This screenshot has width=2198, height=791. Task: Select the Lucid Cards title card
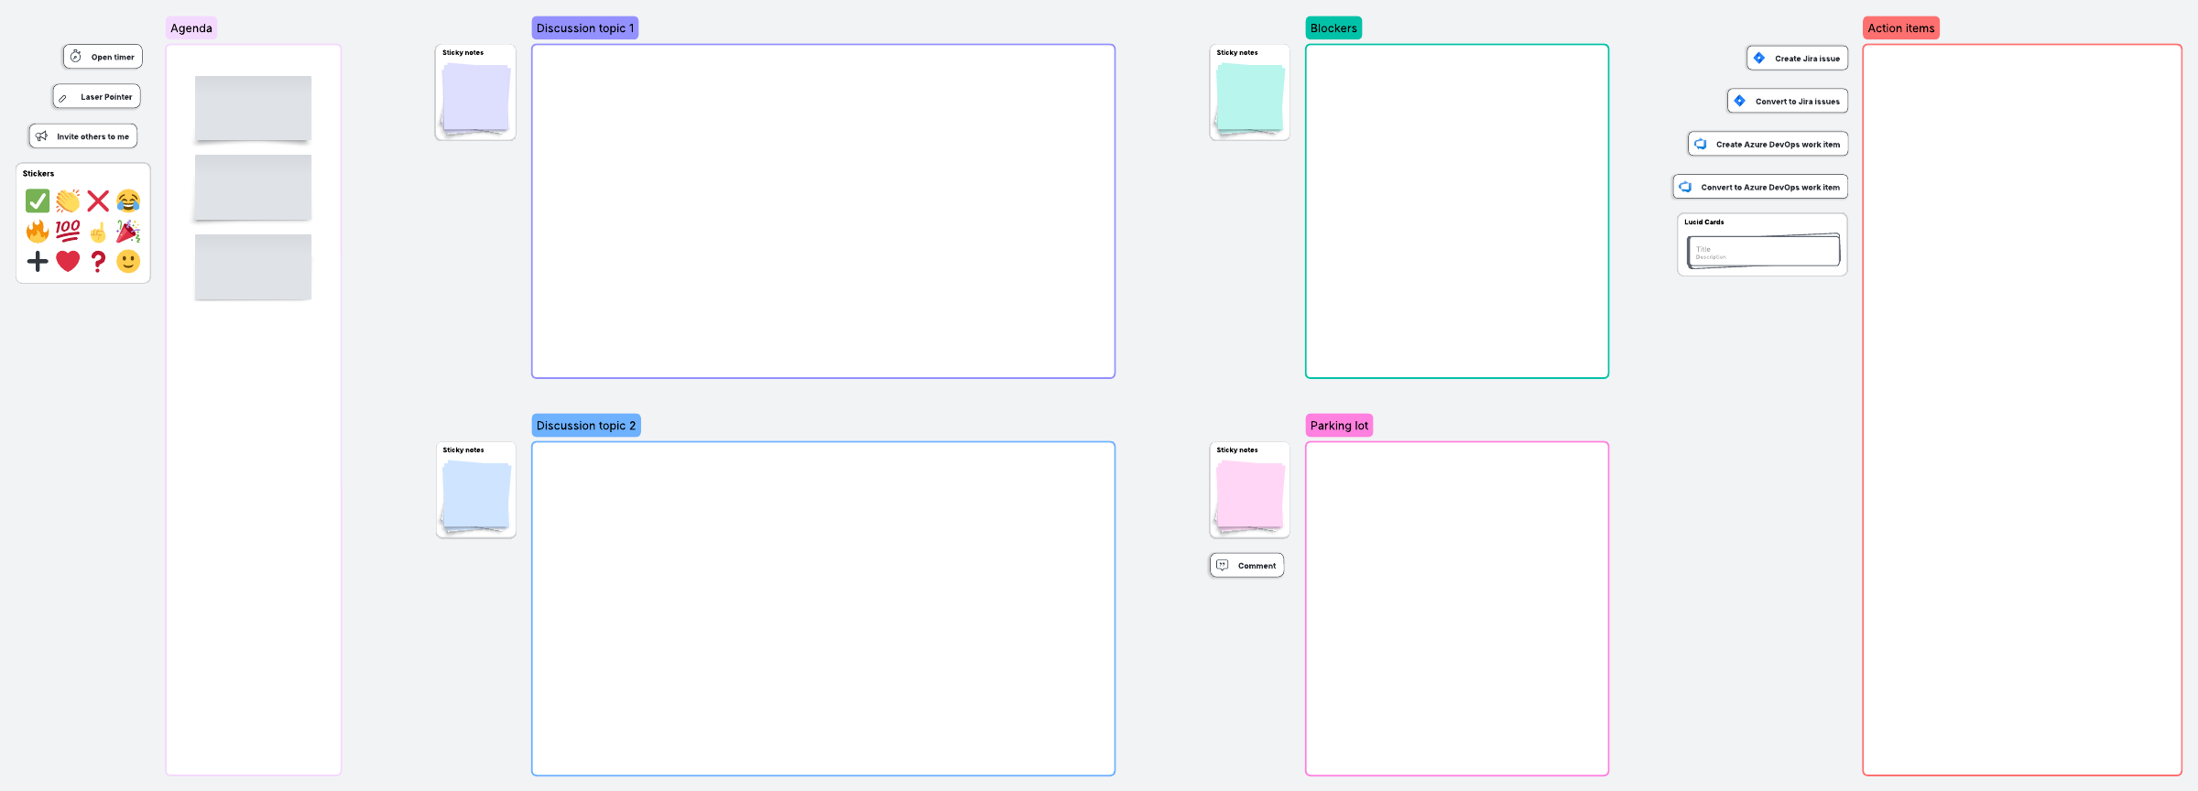point(1763,250)
